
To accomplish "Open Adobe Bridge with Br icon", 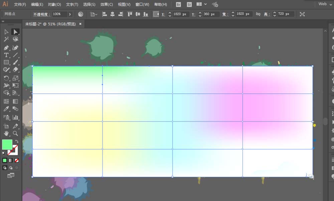I will (x=178, y=4).
